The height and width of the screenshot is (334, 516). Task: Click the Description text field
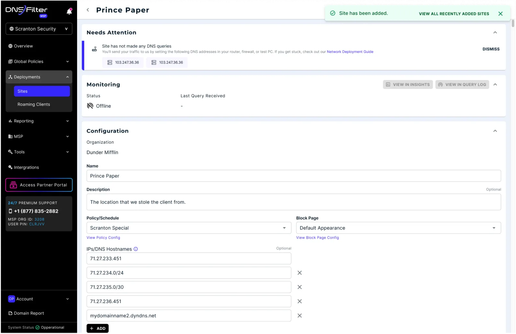293,202
